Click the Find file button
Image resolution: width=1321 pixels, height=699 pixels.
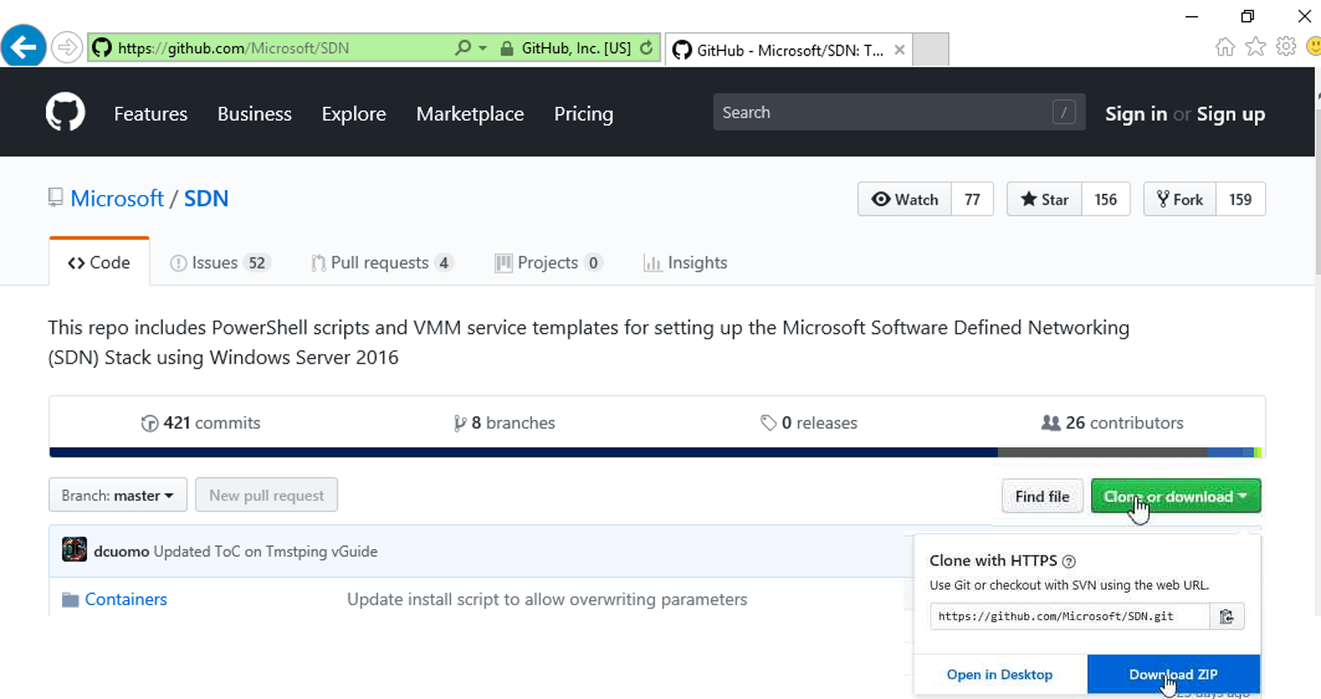1042,496
